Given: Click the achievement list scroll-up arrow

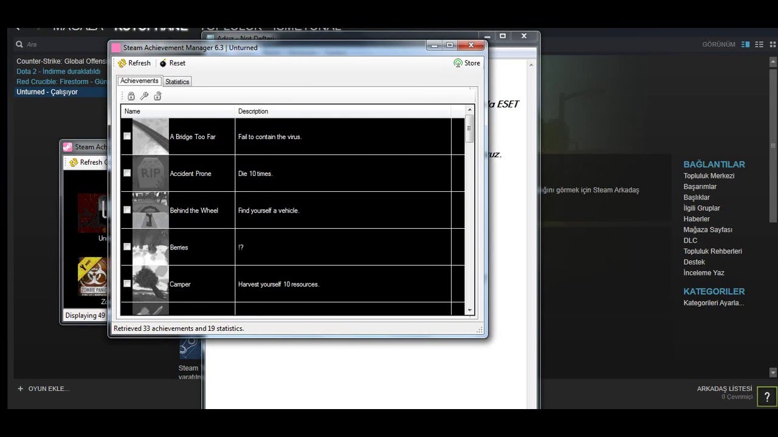Looking at the screenshot, I should (469, 110).
